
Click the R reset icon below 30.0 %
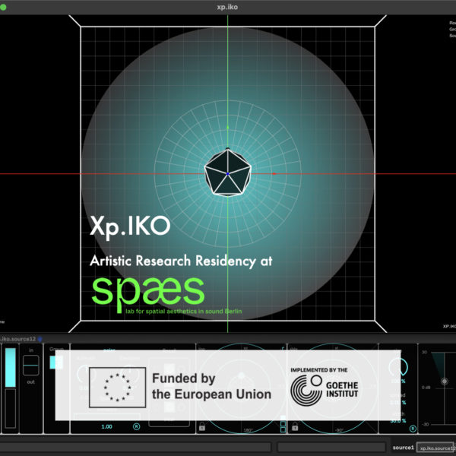point(413,429)
